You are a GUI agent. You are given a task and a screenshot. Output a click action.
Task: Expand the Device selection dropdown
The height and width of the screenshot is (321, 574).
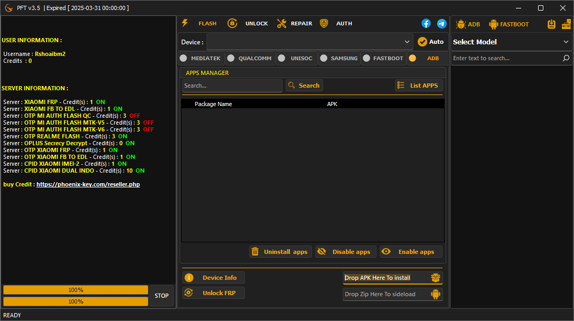coord(407,41)
